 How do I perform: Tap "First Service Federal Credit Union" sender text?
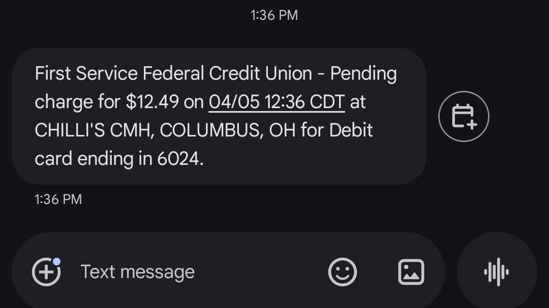point(173,74)
